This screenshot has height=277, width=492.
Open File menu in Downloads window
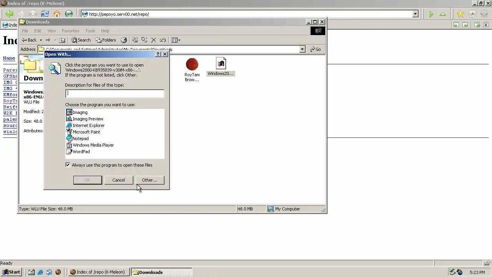tap(25, 31)
